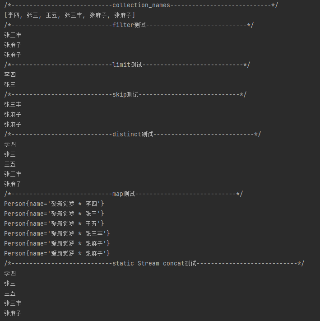Click the collection_names header line

141,5
